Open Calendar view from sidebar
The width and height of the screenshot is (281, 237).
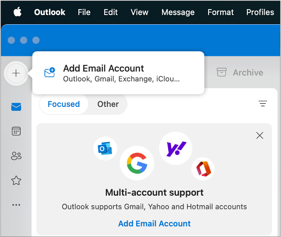point(16,131)
